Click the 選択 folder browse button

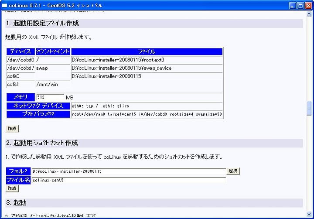233,171
